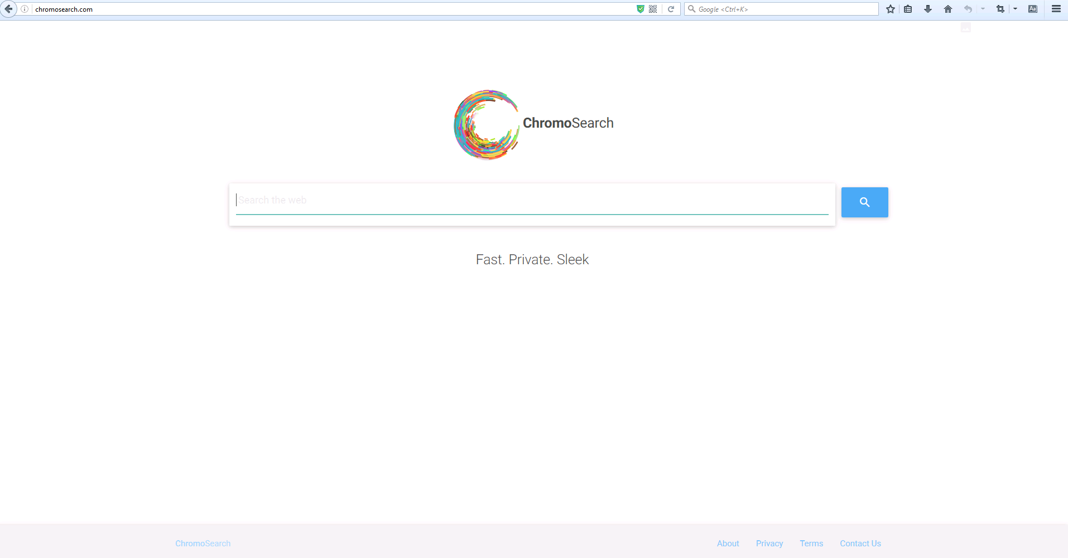Bookmark this page with the star icon

pyautogui.click(x=891, y=9)
